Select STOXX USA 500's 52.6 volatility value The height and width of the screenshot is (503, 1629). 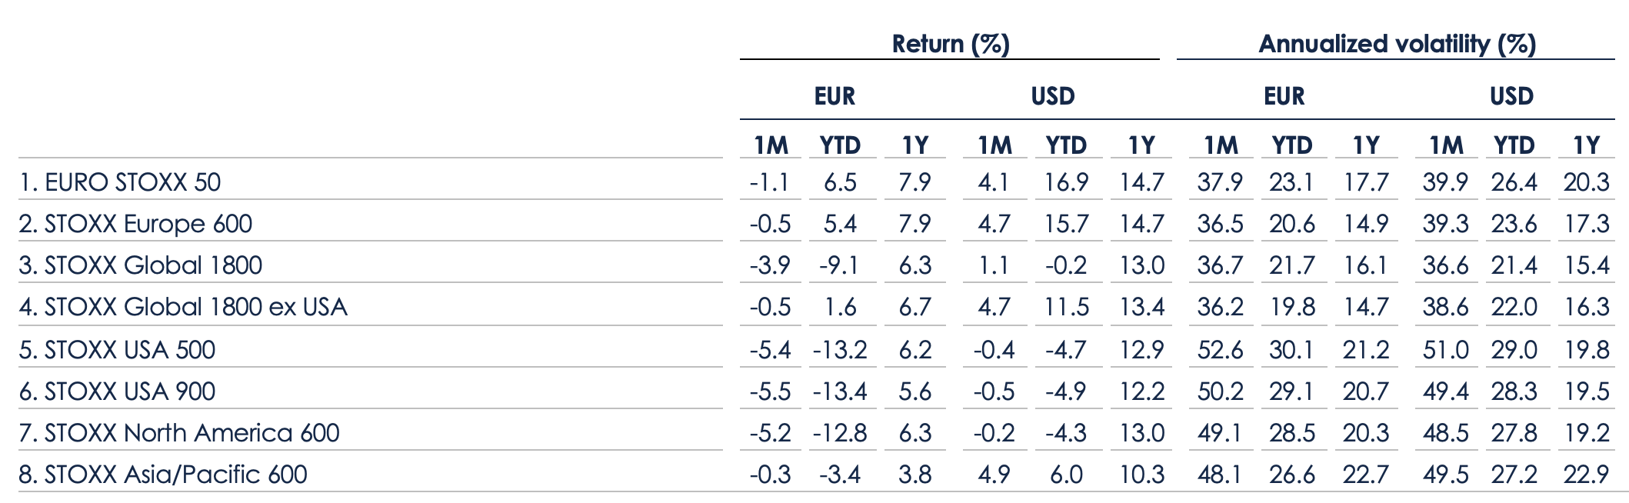point(1220,350)
